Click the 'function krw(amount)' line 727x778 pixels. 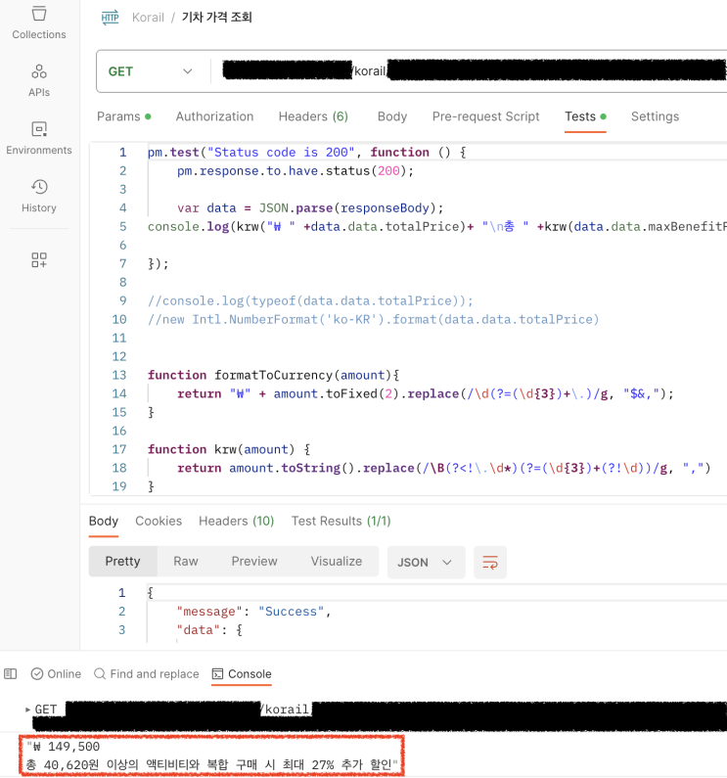(x=229, y=449)
